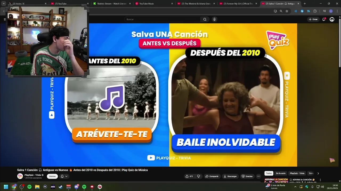The image size is (341, 191).
Task: Switch to Forever My Girl tab
Action: 238,4
